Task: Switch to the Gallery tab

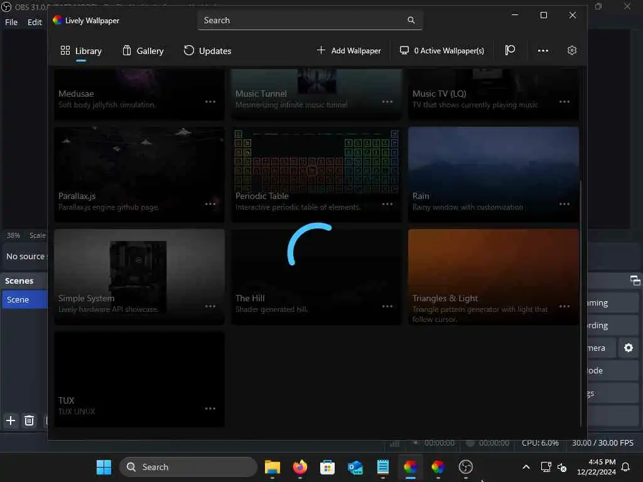Action: [143, 51]
